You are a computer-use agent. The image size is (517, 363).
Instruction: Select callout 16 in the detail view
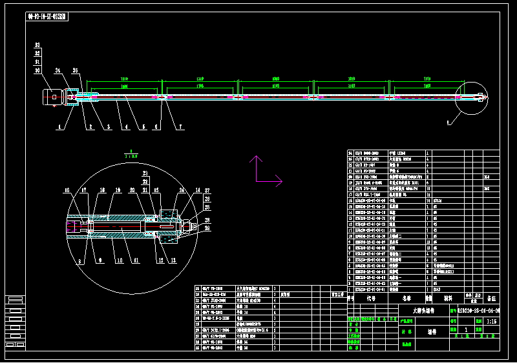(67, 190)
